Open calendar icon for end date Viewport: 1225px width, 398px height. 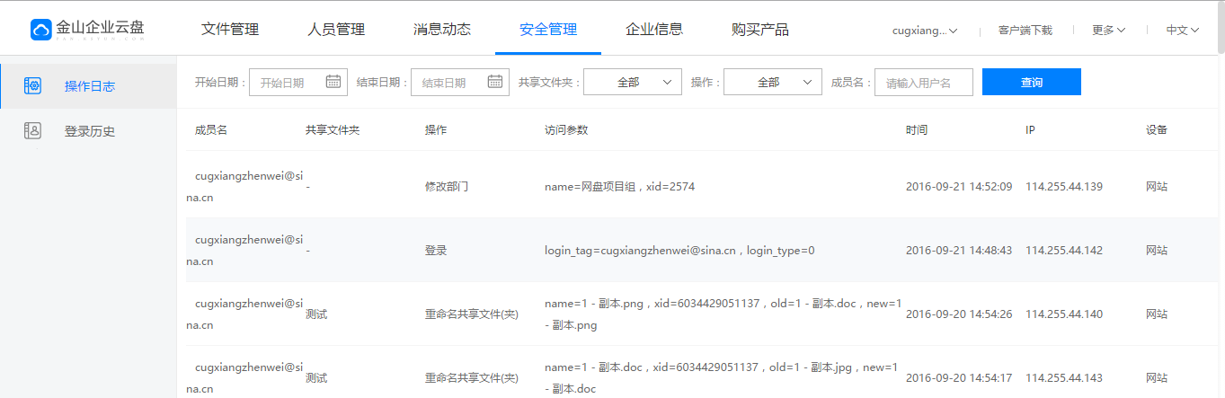(x=494, y=82)
